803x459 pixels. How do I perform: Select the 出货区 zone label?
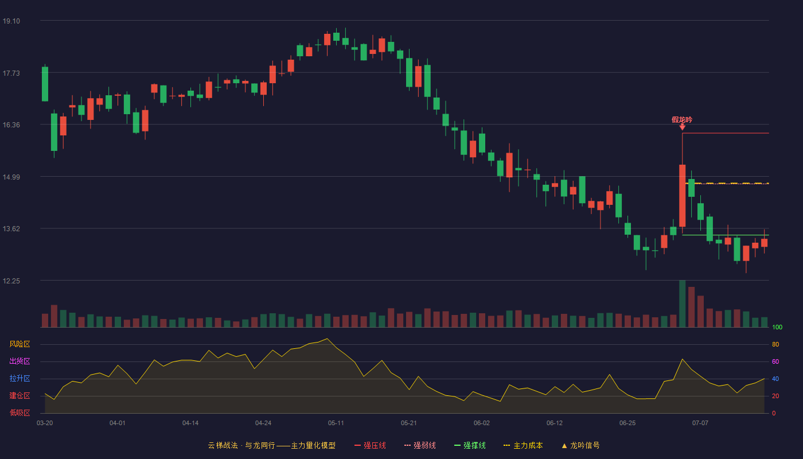tap(20, 361)
